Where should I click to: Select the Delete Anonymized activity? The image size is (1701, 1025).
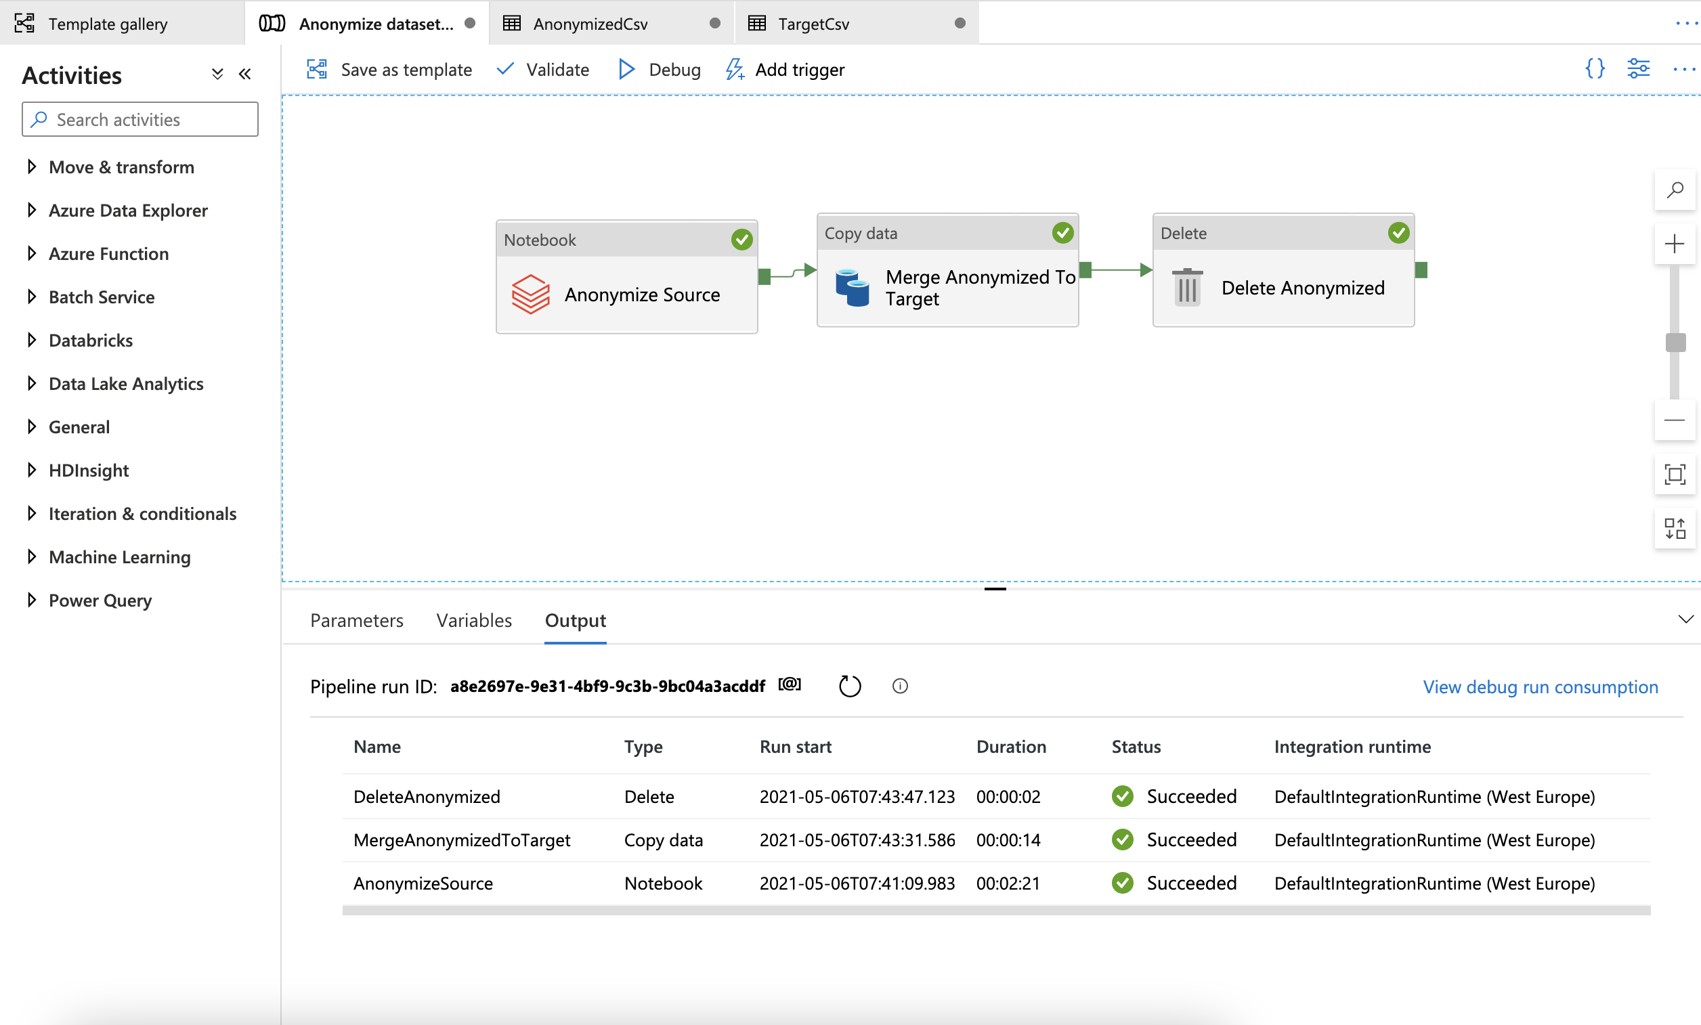(1283, 270)
